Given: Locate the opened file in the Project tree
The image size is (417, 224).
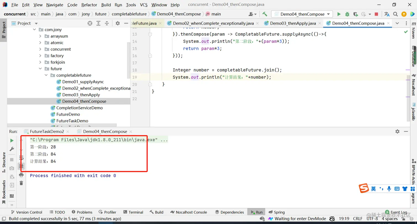Looking at the screenshot, I should coord(90,23).
